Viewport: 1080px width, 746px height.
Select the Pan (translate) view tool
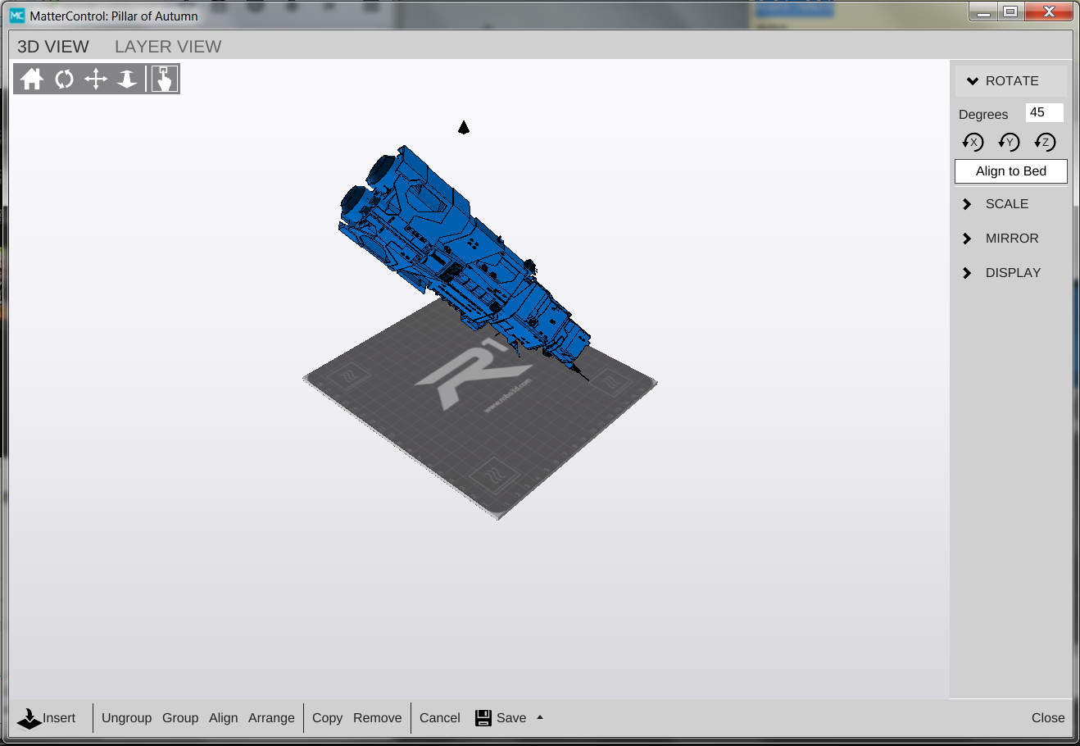(96, 79)
